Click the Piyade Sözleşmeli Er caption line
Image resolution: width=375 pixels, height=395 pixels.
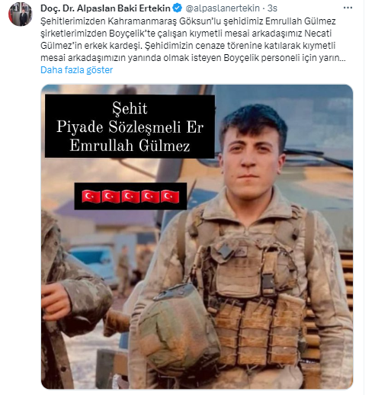[x=130, y=127]
